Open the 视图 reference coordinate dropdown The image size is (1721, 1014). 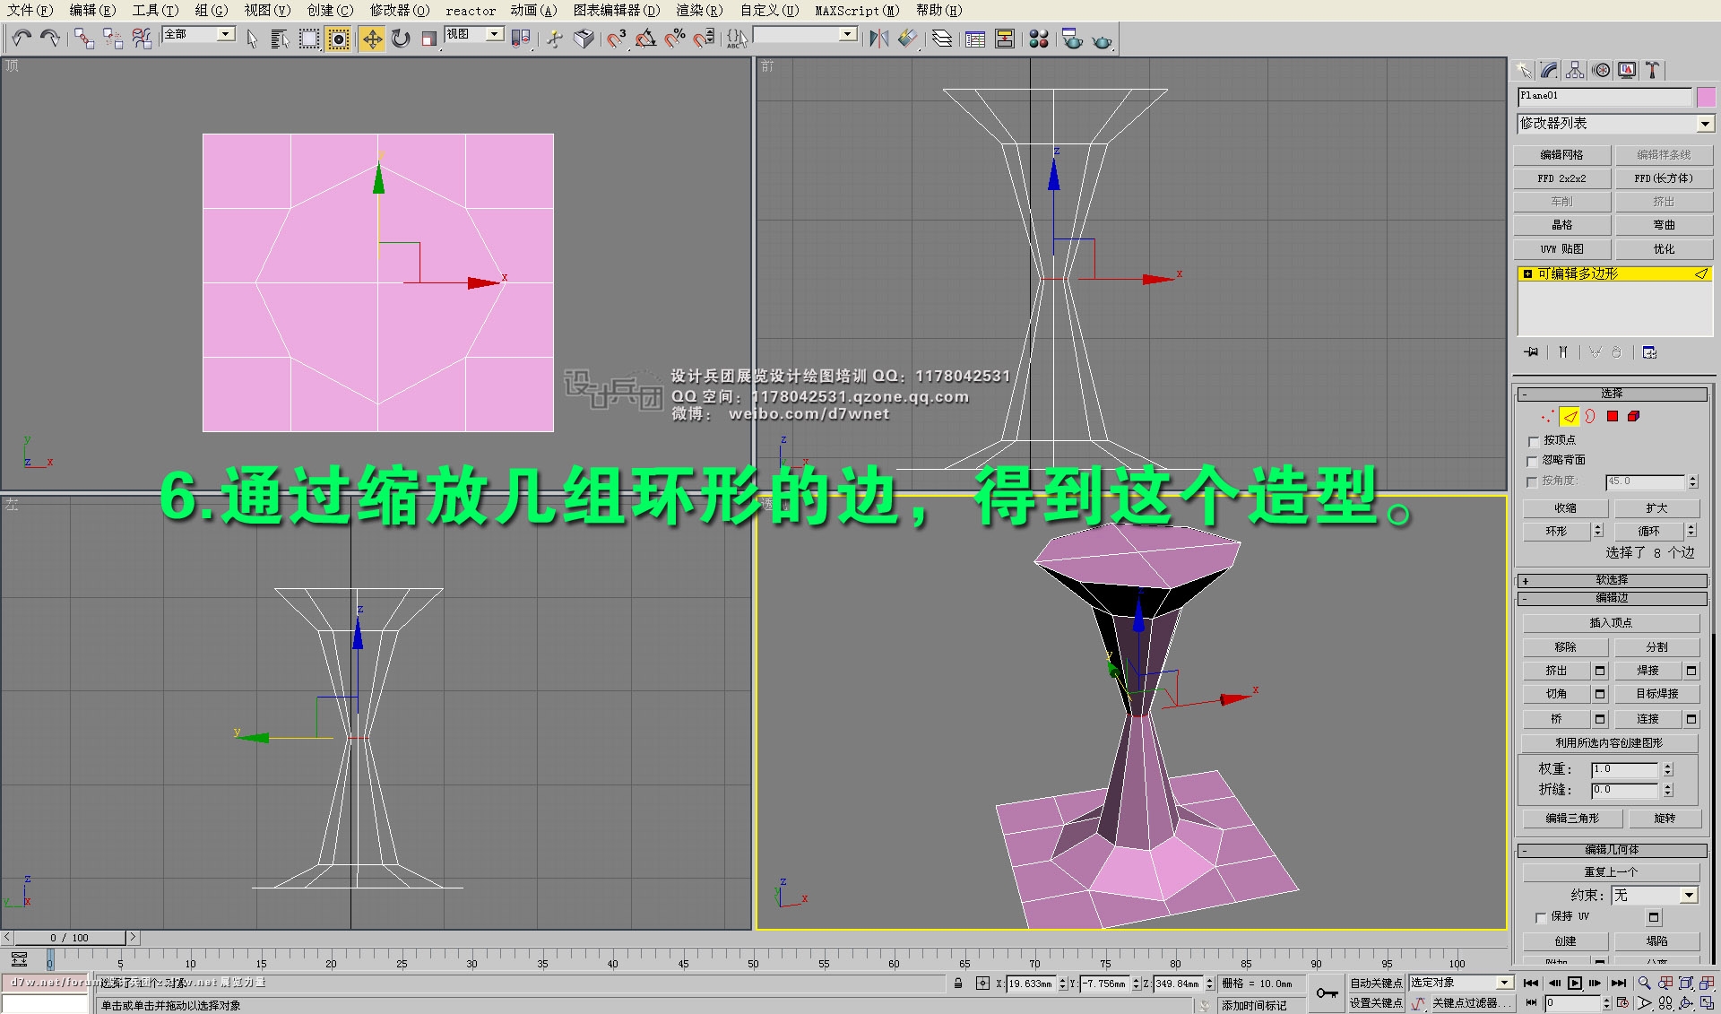click(474, 34)
